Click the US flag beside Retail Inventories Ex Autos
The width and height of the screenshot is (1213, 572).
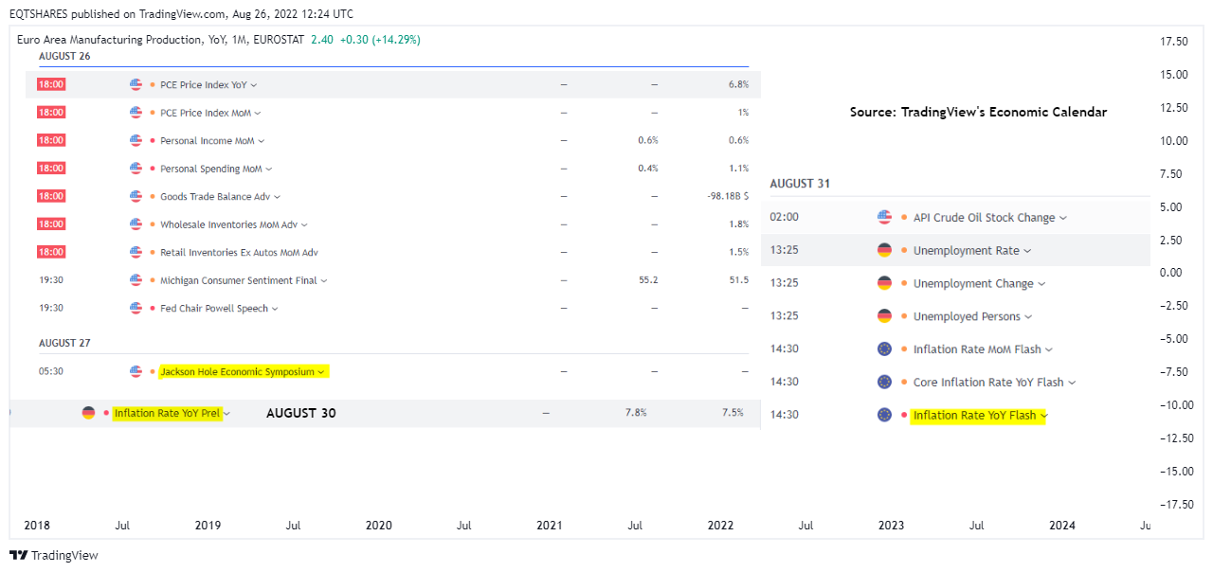[x=136, y=252]
